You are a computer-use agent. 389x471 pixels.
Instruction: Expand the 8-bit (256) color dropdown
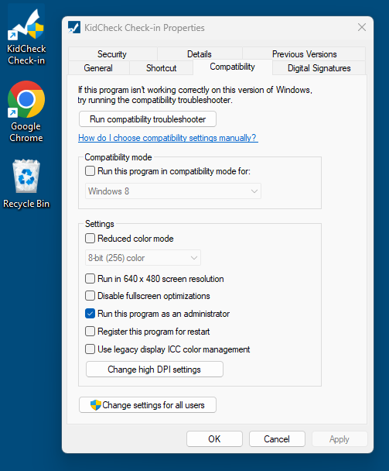(x=143, y=258)
